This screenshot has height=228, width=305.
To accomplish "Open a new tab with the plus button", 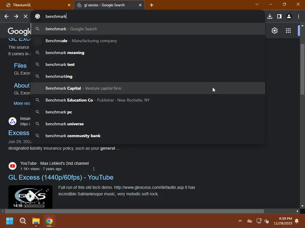I will [x=152, y=5].
